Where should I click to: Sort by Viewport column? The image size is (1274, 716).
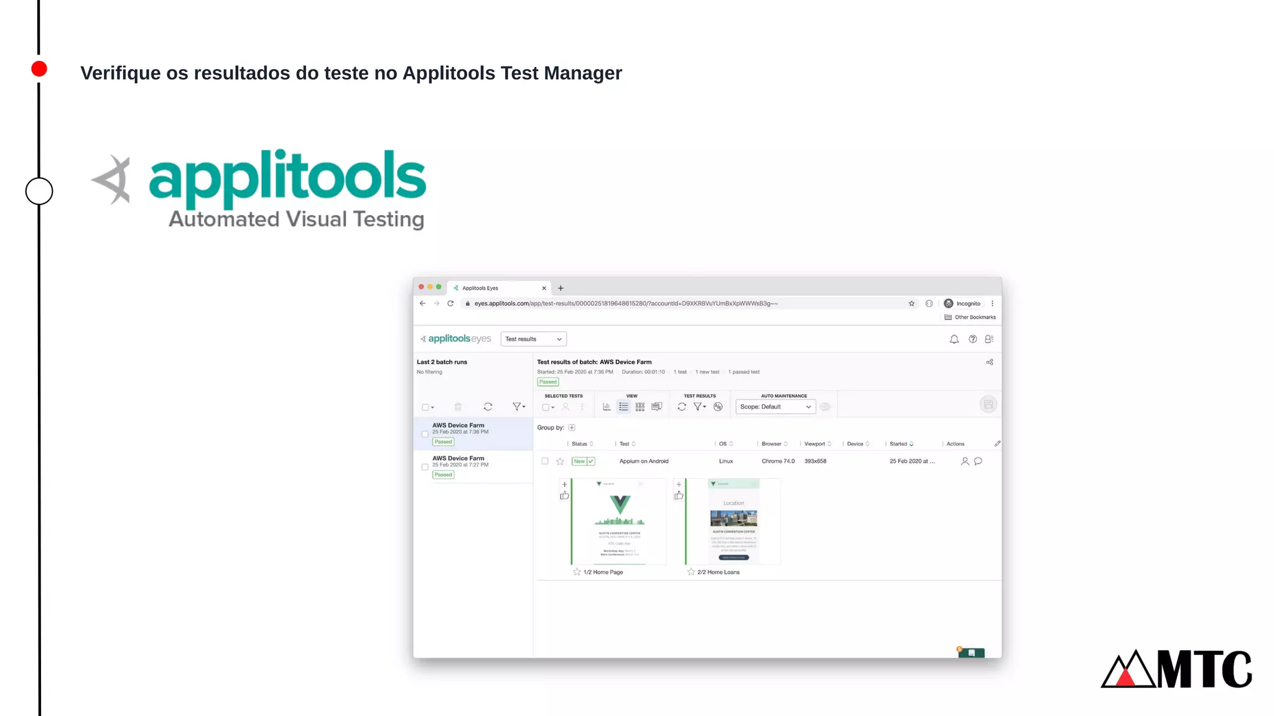point(817,444)
